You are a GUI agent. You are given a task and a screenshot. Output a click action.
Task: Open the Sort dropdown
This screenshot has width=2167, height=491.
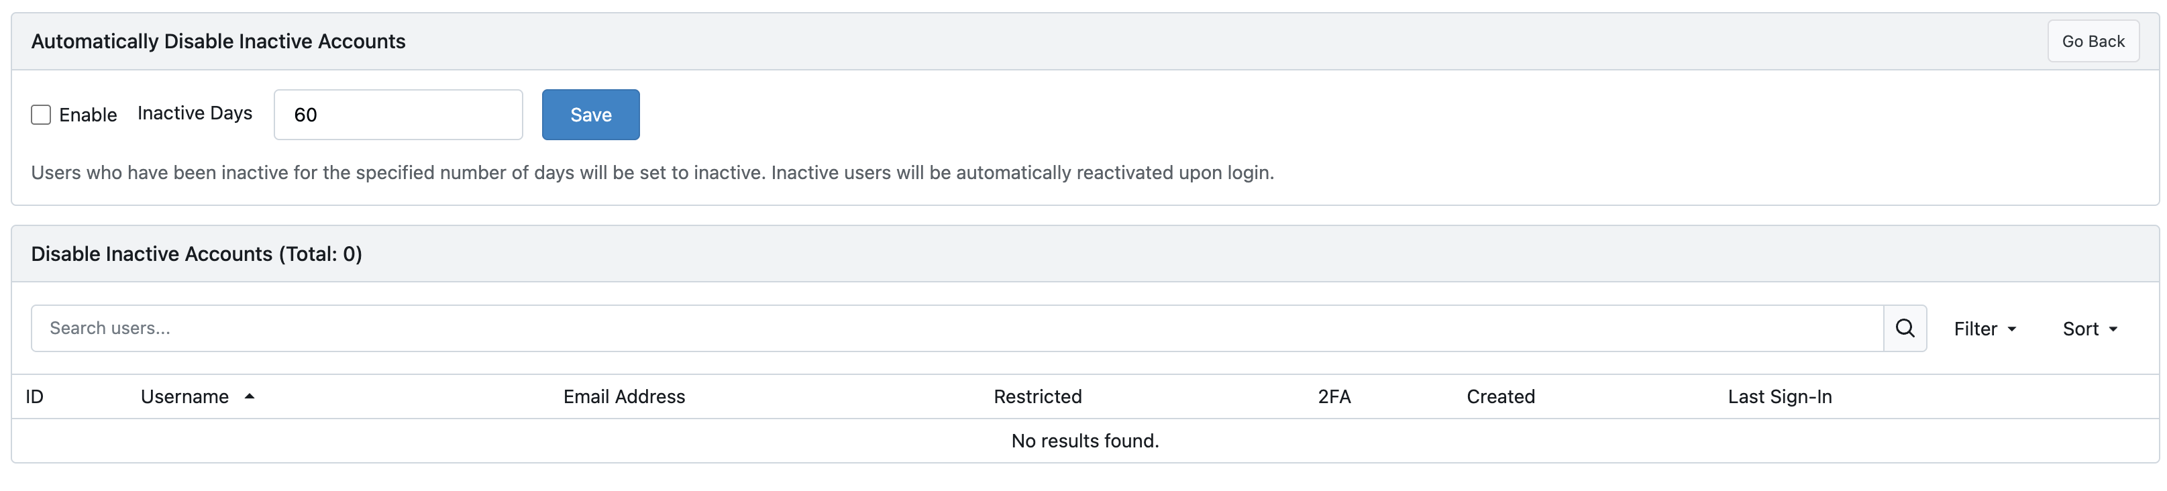click(x=2087, y=329)
